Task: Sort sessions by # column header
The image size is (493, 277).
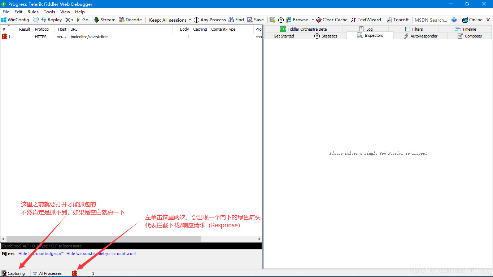Action: 8,29
